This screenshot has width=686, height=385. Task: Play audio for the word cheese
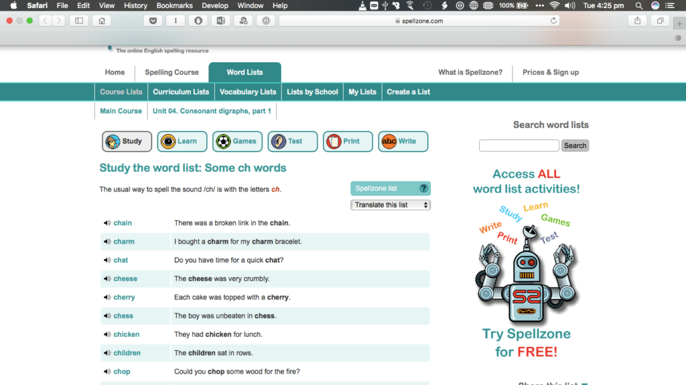[x=107, y=279]
